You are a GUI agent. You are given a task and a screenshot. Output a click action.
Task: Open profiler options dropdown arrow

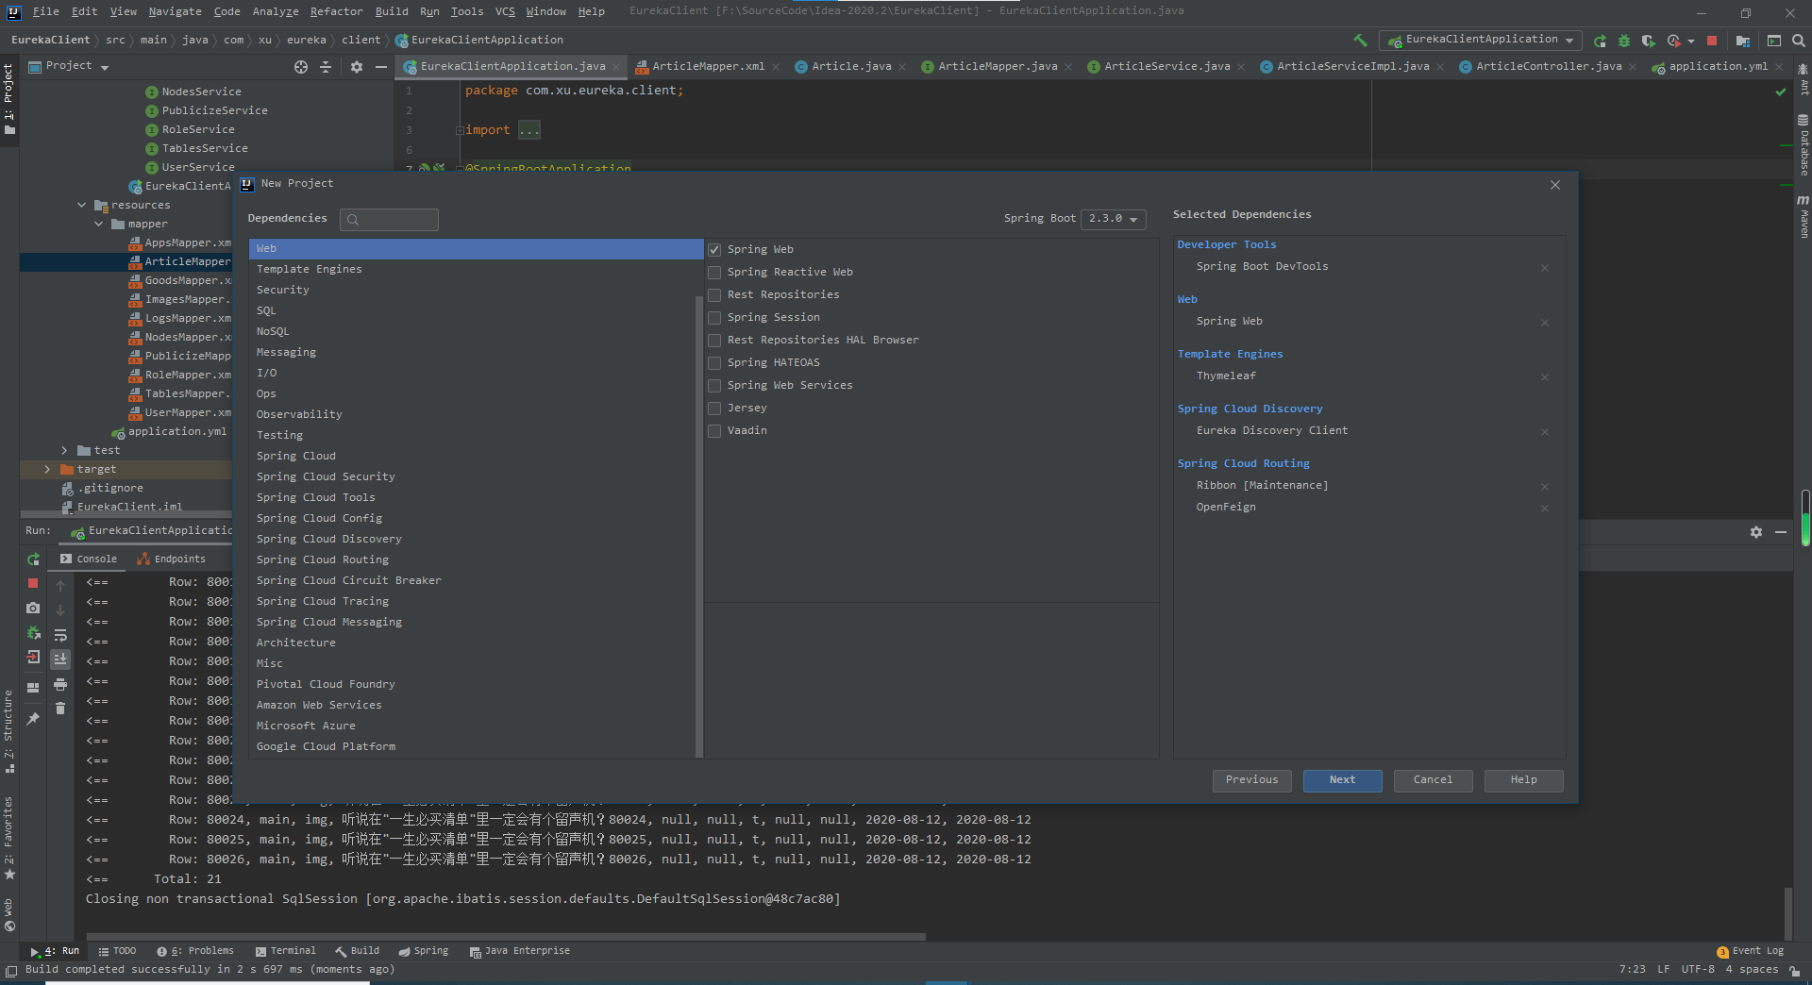click(1691, 42)
